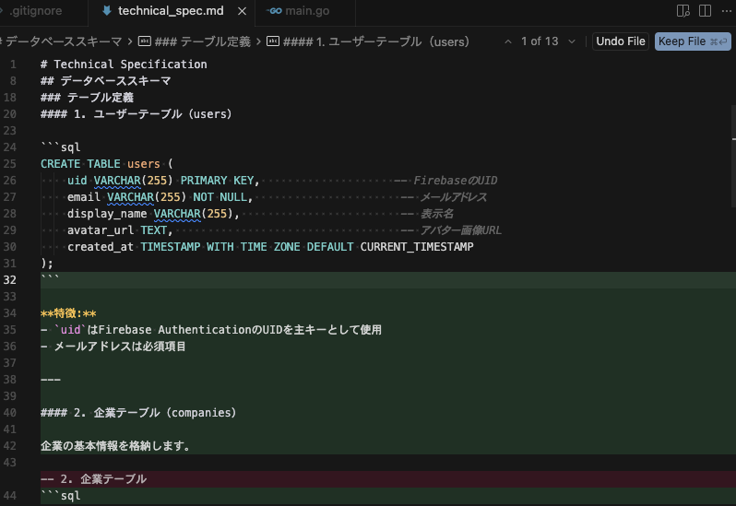736x506 pixels.
Task: Click the 'CREATE TABLE users (' line
Action: 107,164
